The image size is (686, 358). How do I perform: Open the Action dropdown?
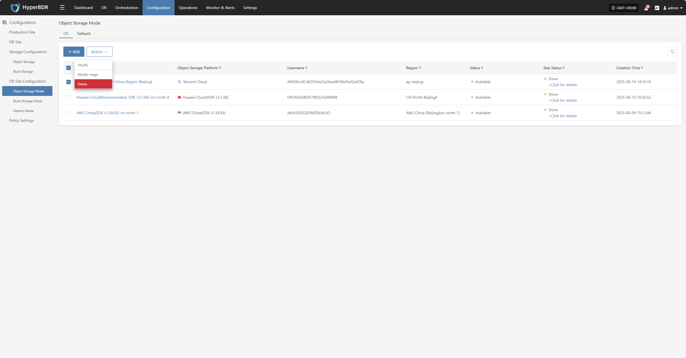(99, 51)
